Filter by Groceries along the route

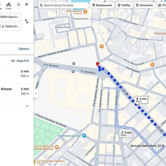pyautogui.click(x=144, y=5)
